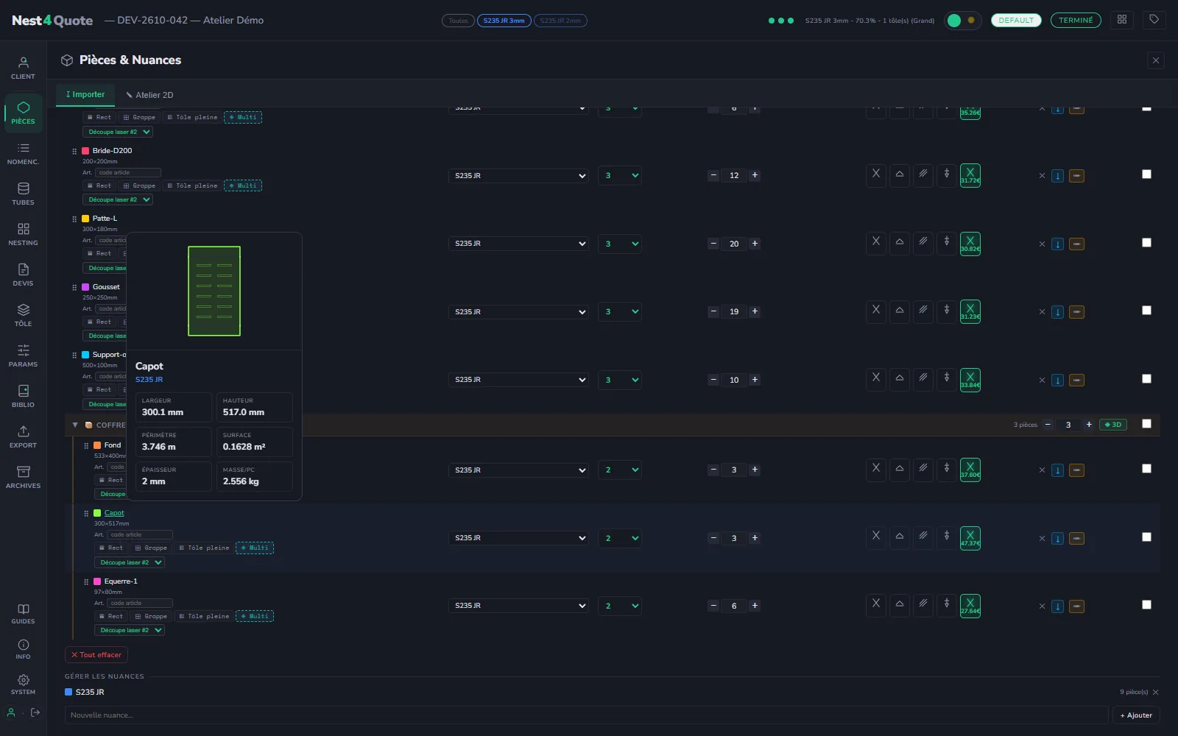
Task: Open the Tôle section
Action: (23, 316)
